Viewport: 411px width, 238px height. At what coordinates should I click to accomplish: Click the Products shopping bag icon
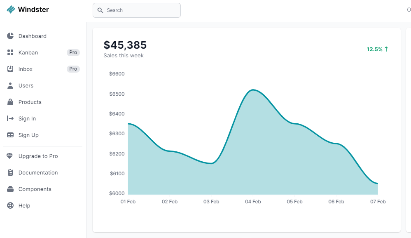pos(11,102)
